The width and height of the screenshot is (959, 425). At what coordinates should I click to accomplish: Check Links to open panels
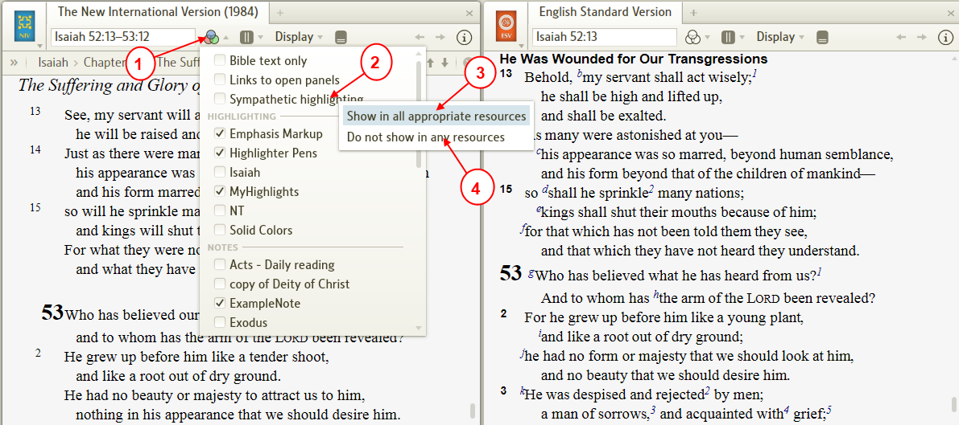[219, 80]
